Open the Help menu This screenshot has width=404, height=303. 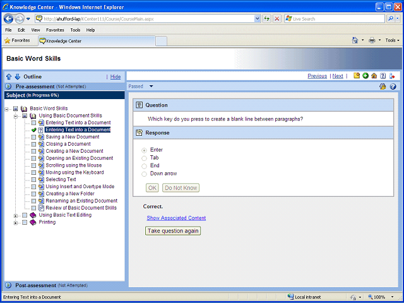coord(90,30)
